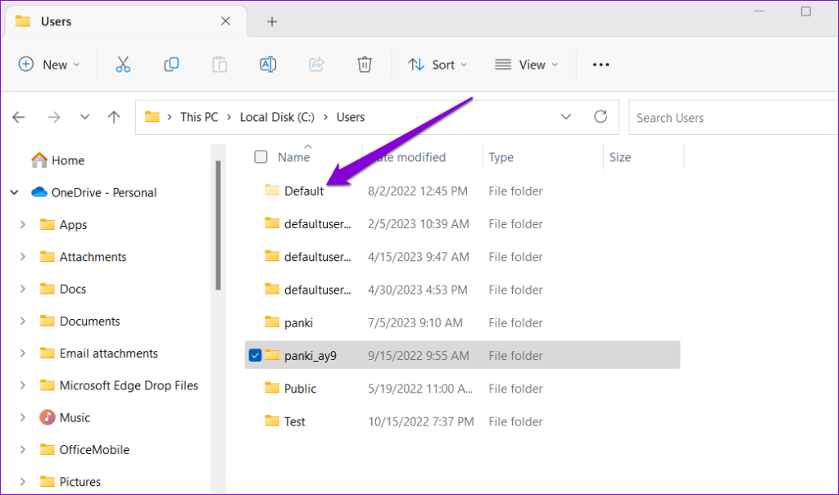This screenshot has width=839, height=495.
Task: Click inside the Search Users field
Action: pyautogui.click(x=721, y=117)
